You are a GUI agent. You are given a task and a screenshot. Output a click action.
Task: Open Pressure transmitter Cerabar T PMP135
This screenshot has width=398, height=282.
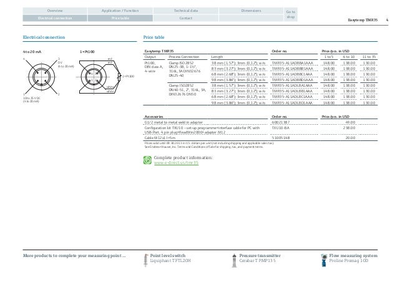260,258
